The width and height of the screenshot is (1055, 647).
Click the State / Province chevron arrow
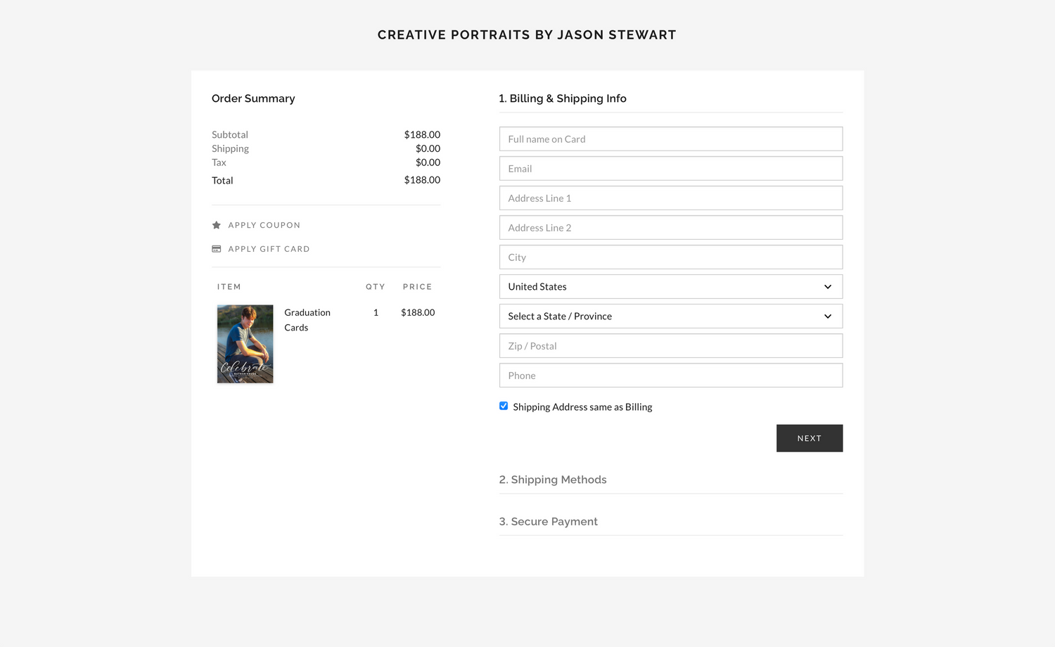(828, 316)
